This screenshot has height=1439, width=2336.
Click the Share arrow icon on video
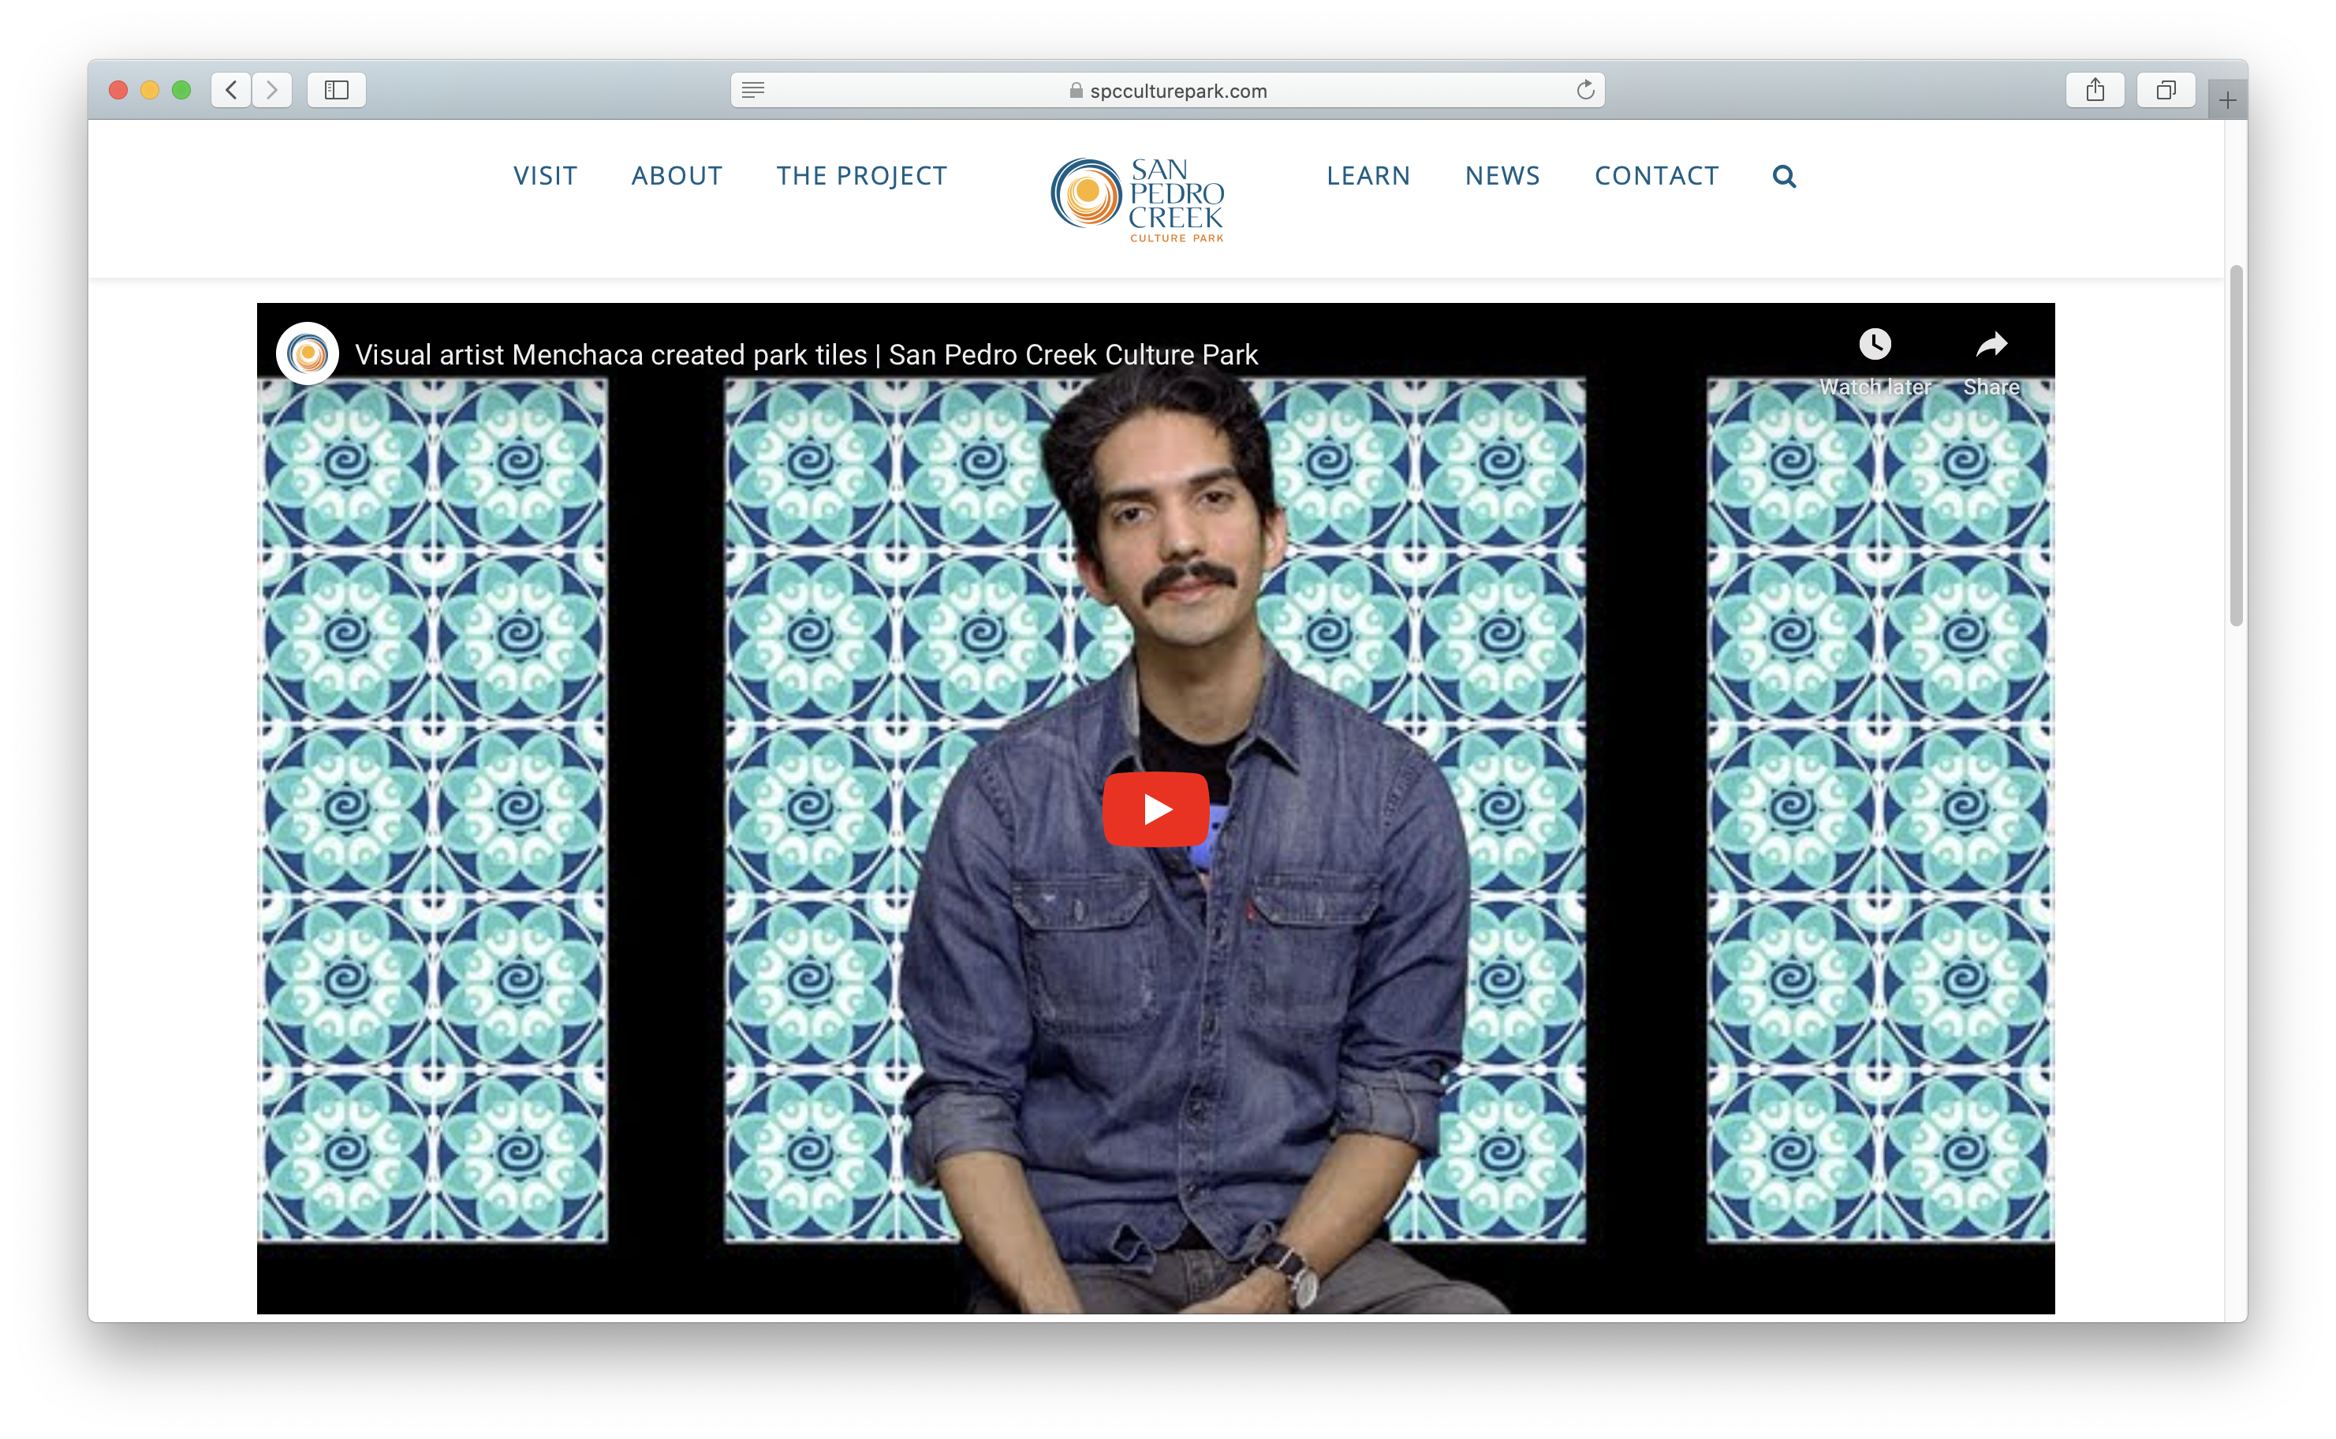pos(1991,345)
